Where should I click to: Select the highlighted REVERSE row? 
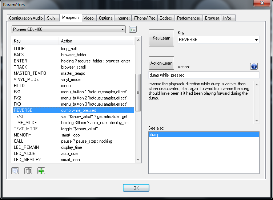click(73, 110)
